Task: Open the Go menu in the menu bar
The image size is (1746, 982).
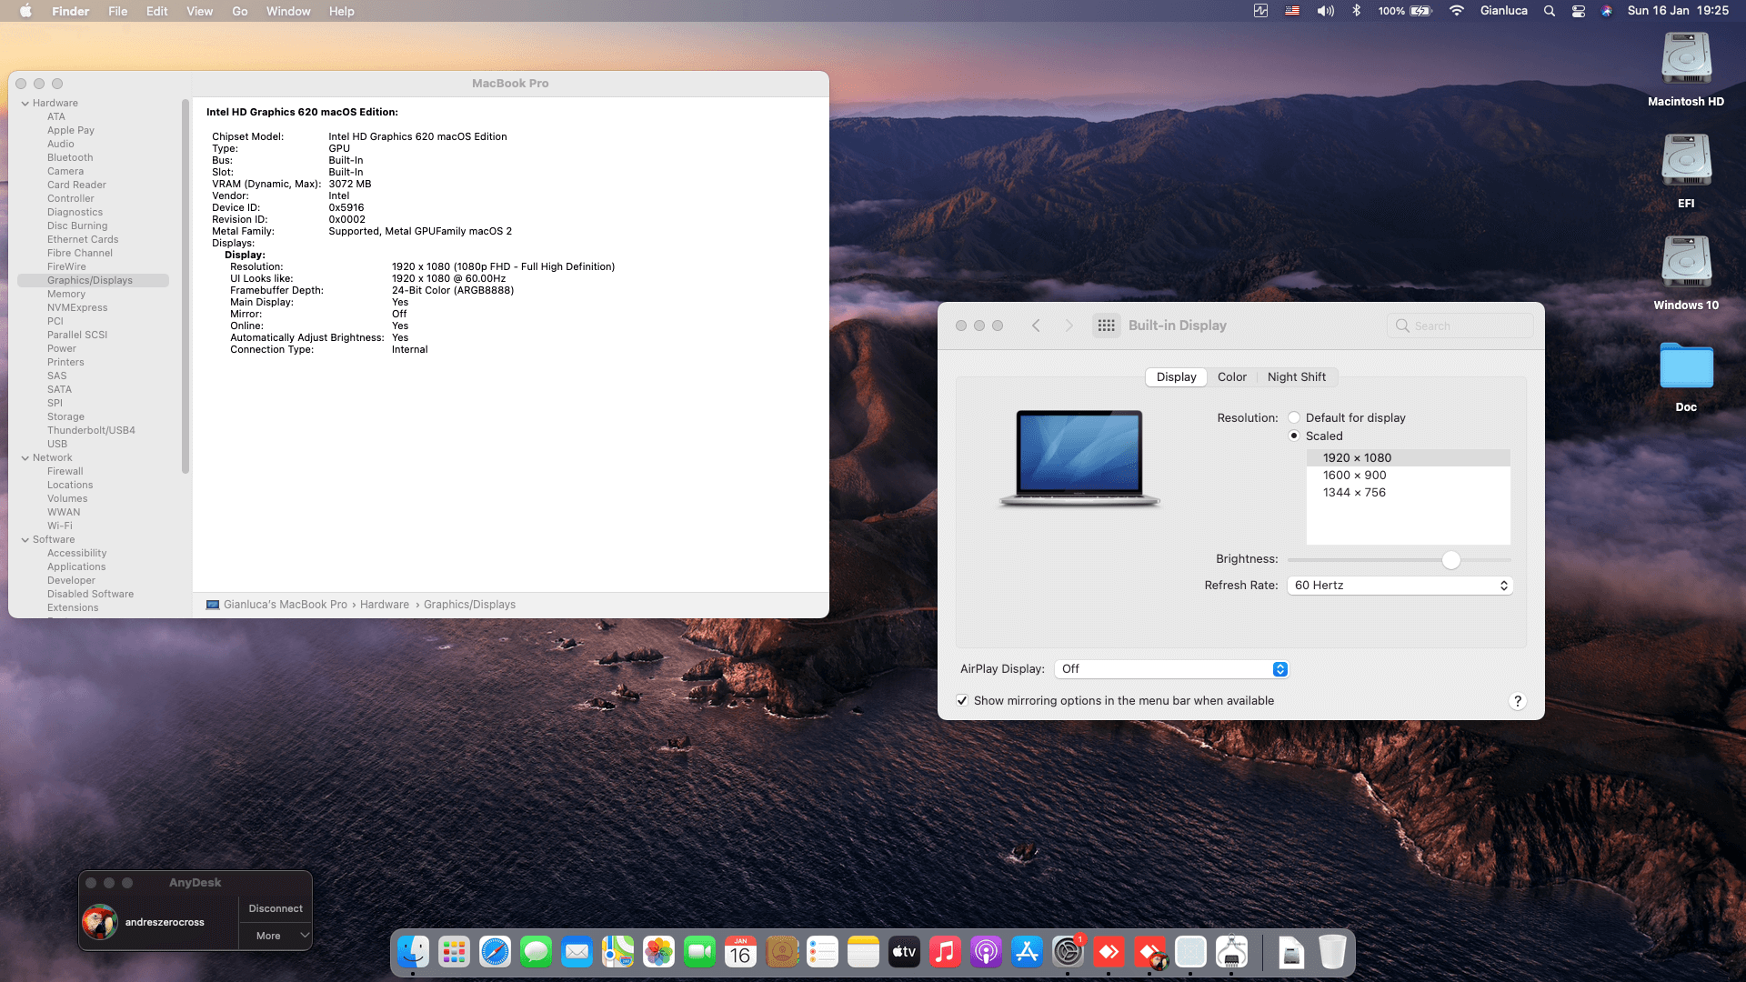Action: tap(239, 11)
